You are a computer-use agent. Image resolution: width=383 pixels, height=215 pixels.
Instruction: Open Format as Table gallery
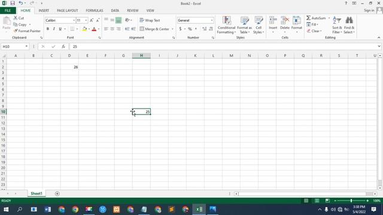[245, 25]
